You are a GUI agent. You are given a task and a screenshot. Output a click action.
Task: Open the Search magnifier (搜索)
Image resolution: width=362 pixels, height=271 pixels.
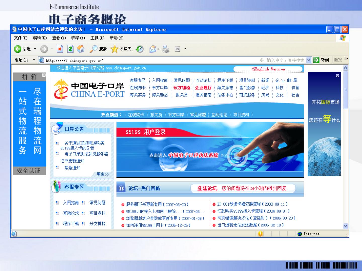point(98,49)
